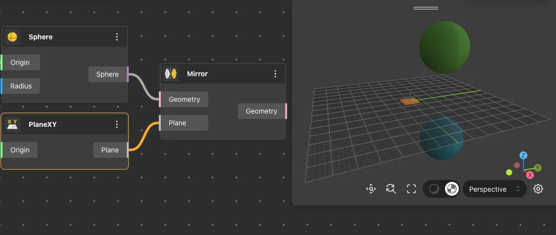Enter fullscreen viewport mode
Image resolution: width=556 pixels, height=235 pixels.
coord(411,189)
